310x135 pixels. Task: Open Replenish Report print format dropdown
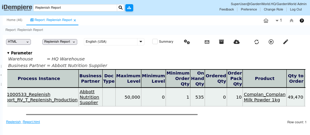[x=60, y=42]
